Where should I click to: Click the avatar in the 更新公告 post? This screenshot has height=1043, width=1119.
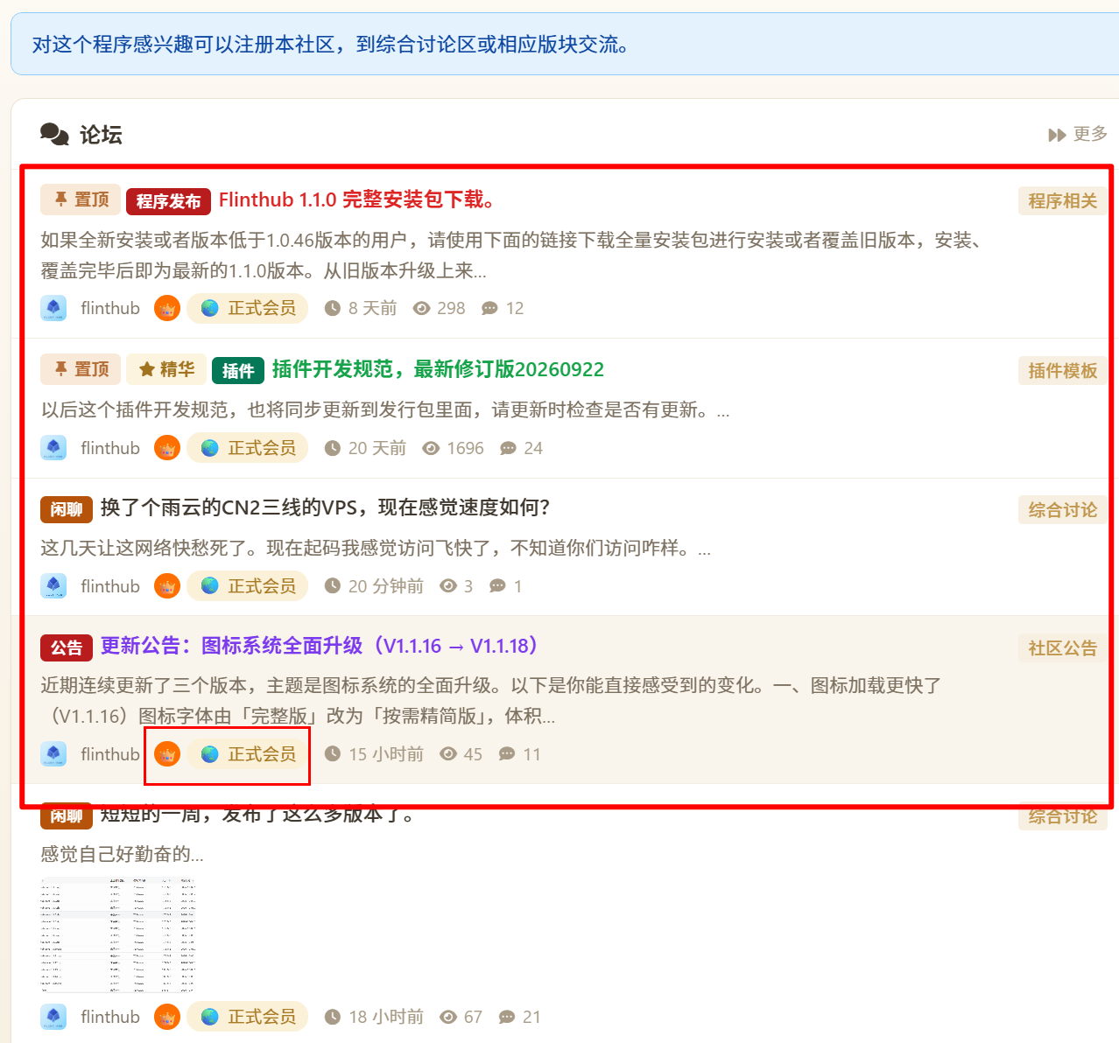(x=53, y=754)
